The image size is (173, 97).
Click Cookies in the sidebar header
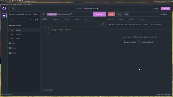point(35,14)
